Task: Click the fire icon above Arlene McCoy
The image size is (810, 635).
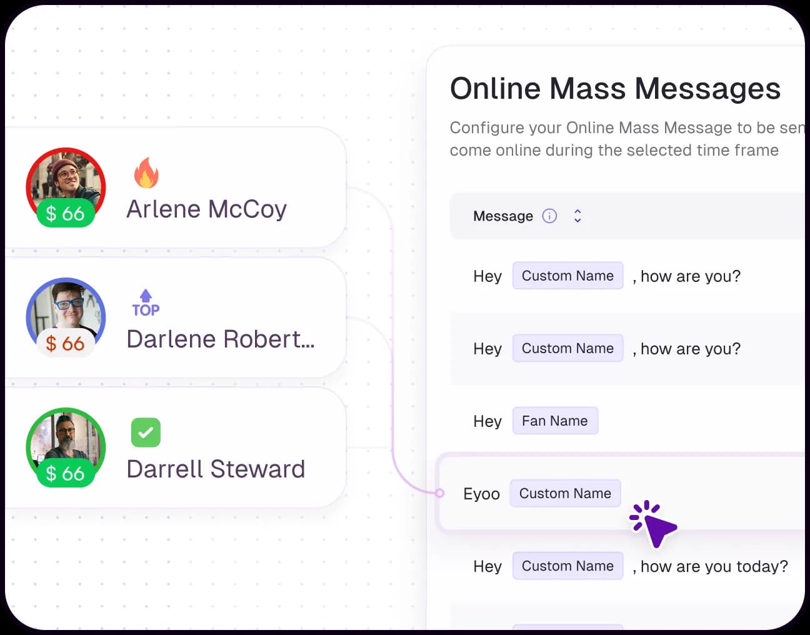Action: pos(146,172)
